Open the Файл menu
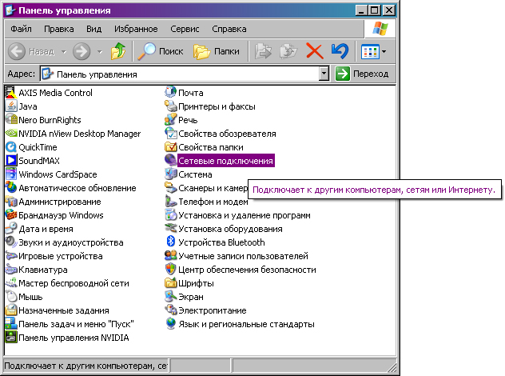The image size is (505, 376). point(22,29)
